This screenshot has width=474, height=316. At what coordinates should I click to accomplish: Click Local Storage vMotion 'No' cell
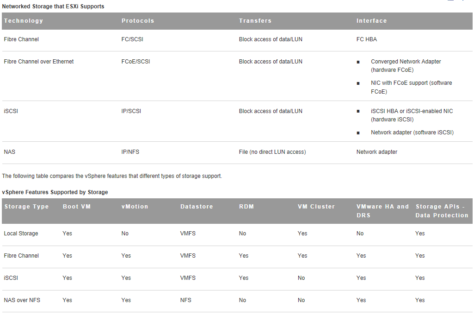pos(125,234)
